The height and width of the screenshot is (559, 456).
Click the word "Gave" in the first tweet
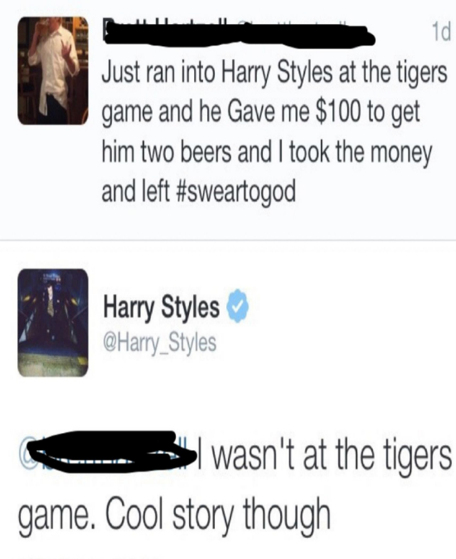pos(253,112)
